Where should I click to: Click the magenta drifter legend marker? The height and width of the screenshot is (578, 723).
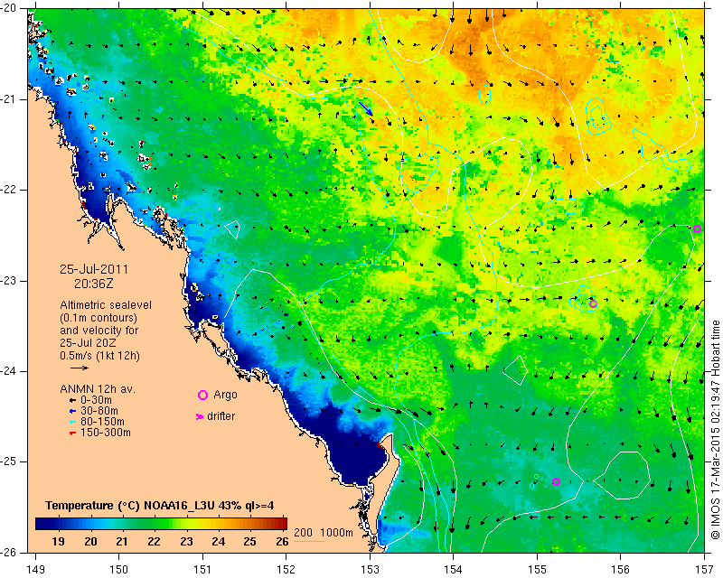coord(200,416)
